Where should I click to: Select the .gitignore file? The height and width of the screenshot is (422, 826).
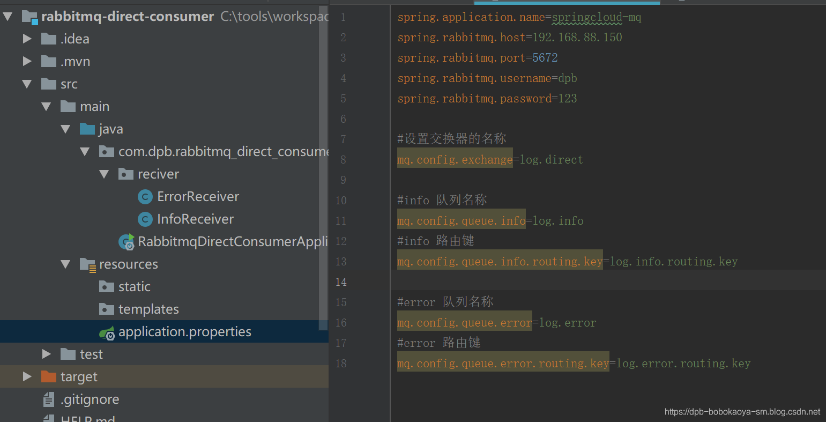click(90, 399)
